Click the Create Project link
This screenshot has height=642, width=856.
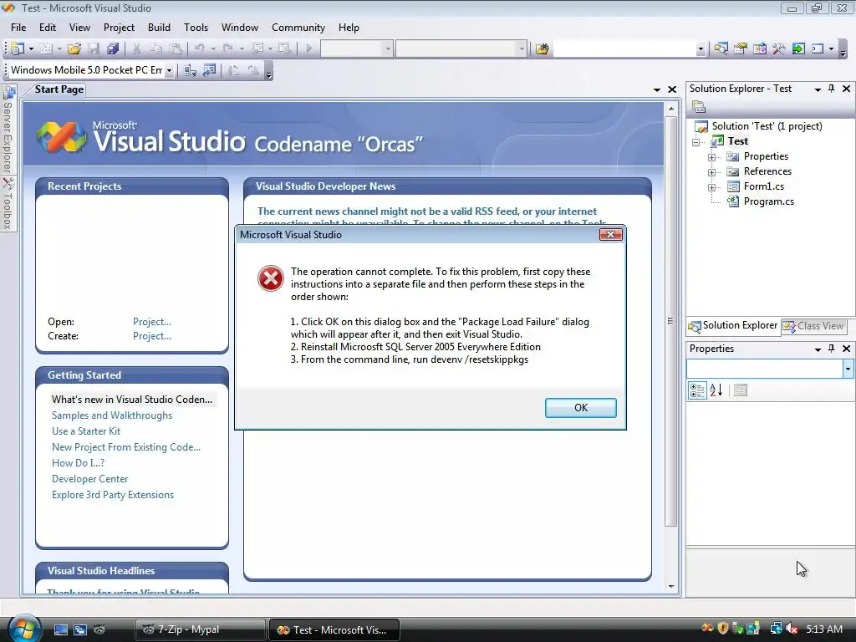coord(152,336)
